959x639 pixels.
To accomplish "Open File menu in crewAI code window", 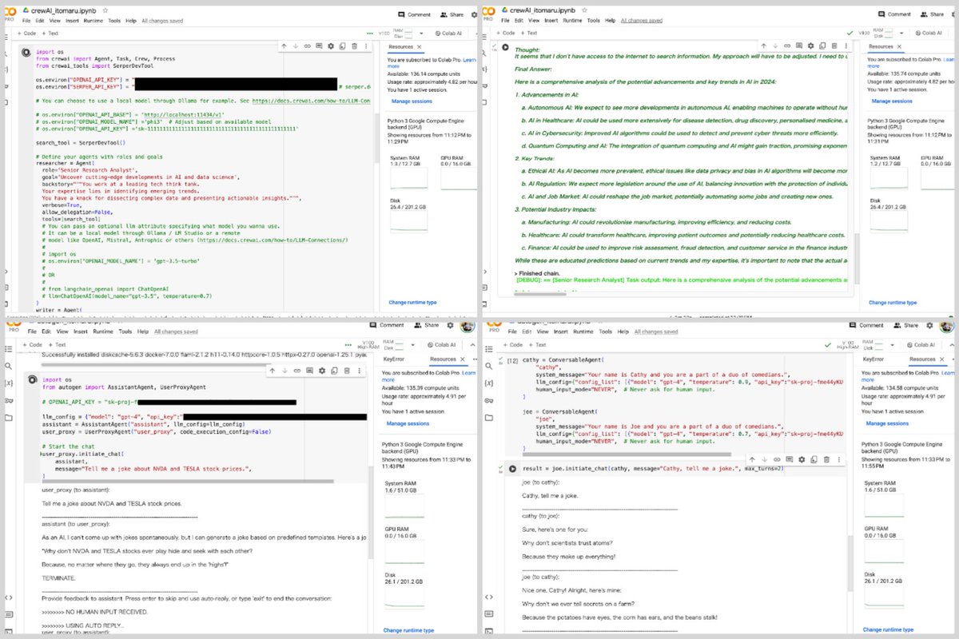I will 26,21.
